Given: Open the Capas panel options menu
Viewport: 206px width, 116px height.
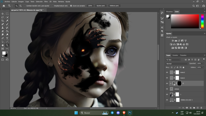Looking at the screenshot, I should (205, 55).
